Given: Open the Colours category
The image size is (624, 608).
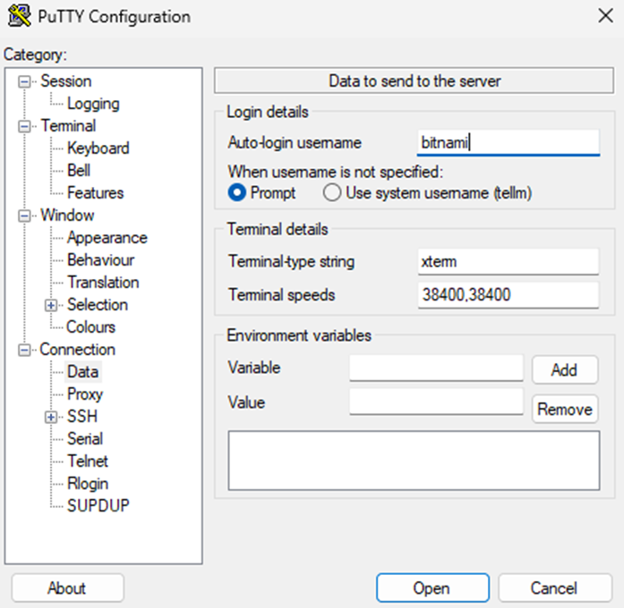Looking at the screenshot, I should click(x=90, y=327).
